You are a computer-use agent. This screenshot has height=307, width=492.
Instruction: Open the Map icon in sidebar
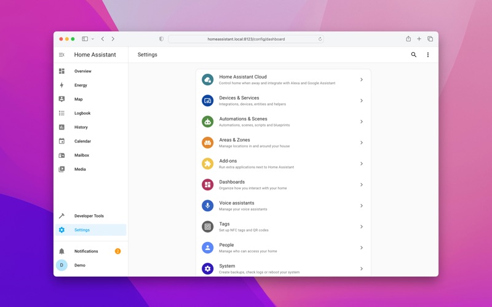coord(62,99)
